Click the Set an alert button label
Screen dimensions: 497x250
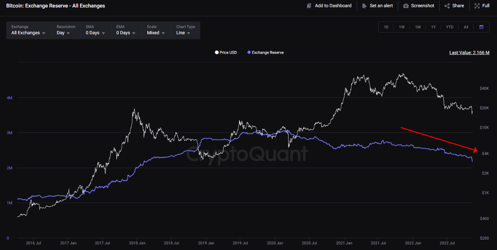pyautogui.click(x=381, y=6)
